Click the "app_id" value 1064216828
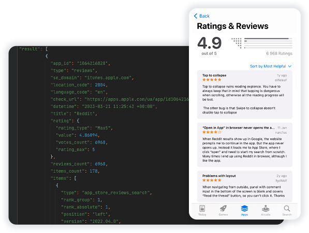This screenshot has width=309, height=233. (x=93, y=63)
